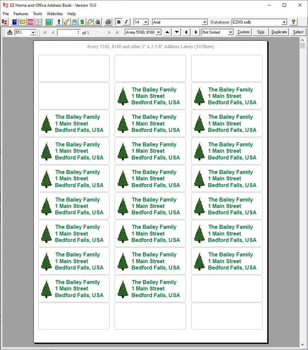Select the landscape picture icon

[x=49, y=22]
